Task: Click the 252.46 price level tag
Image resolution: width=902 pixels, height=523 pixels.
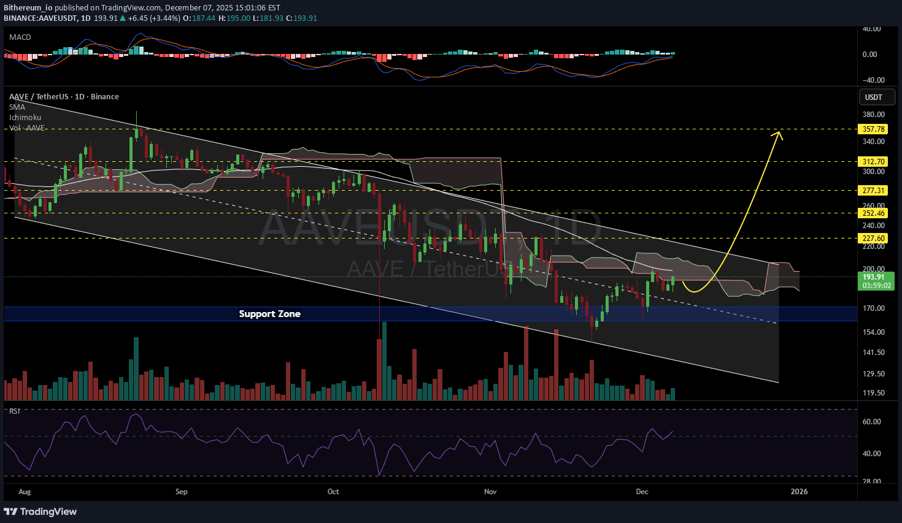Action: [873, 213]
